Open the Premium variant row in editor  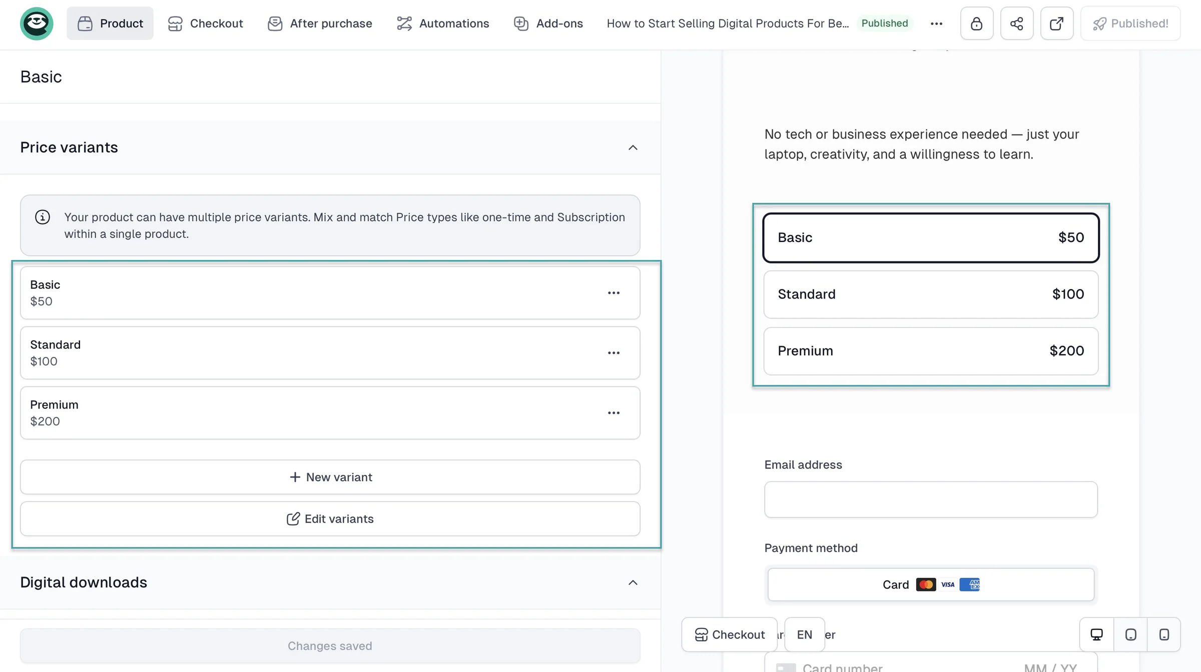[330, 413]
